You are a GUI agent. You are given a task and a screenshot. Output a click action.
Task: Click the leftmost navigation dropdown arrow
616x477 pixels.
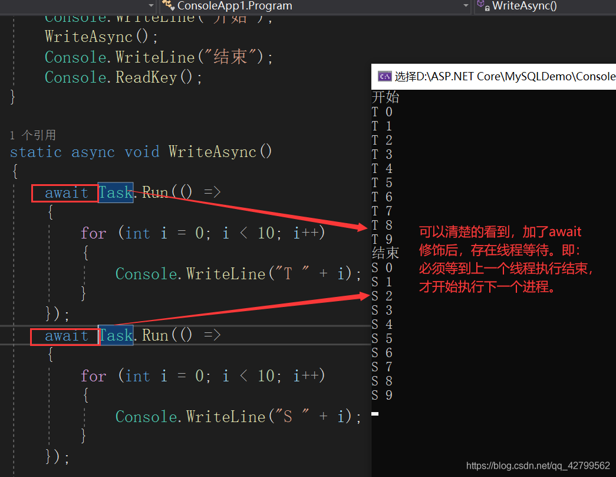[151, 6]
